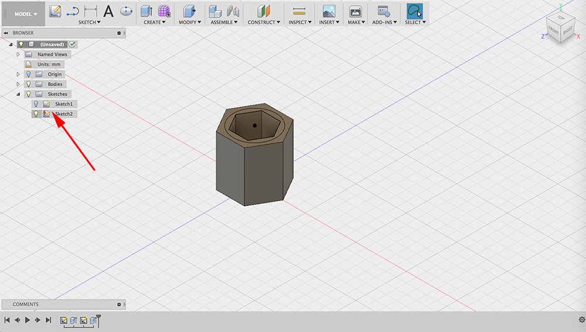Image resolution: width=586 pixels, height=332 pixels.
Task: Expand the Named Views folder
Action: 18,54
